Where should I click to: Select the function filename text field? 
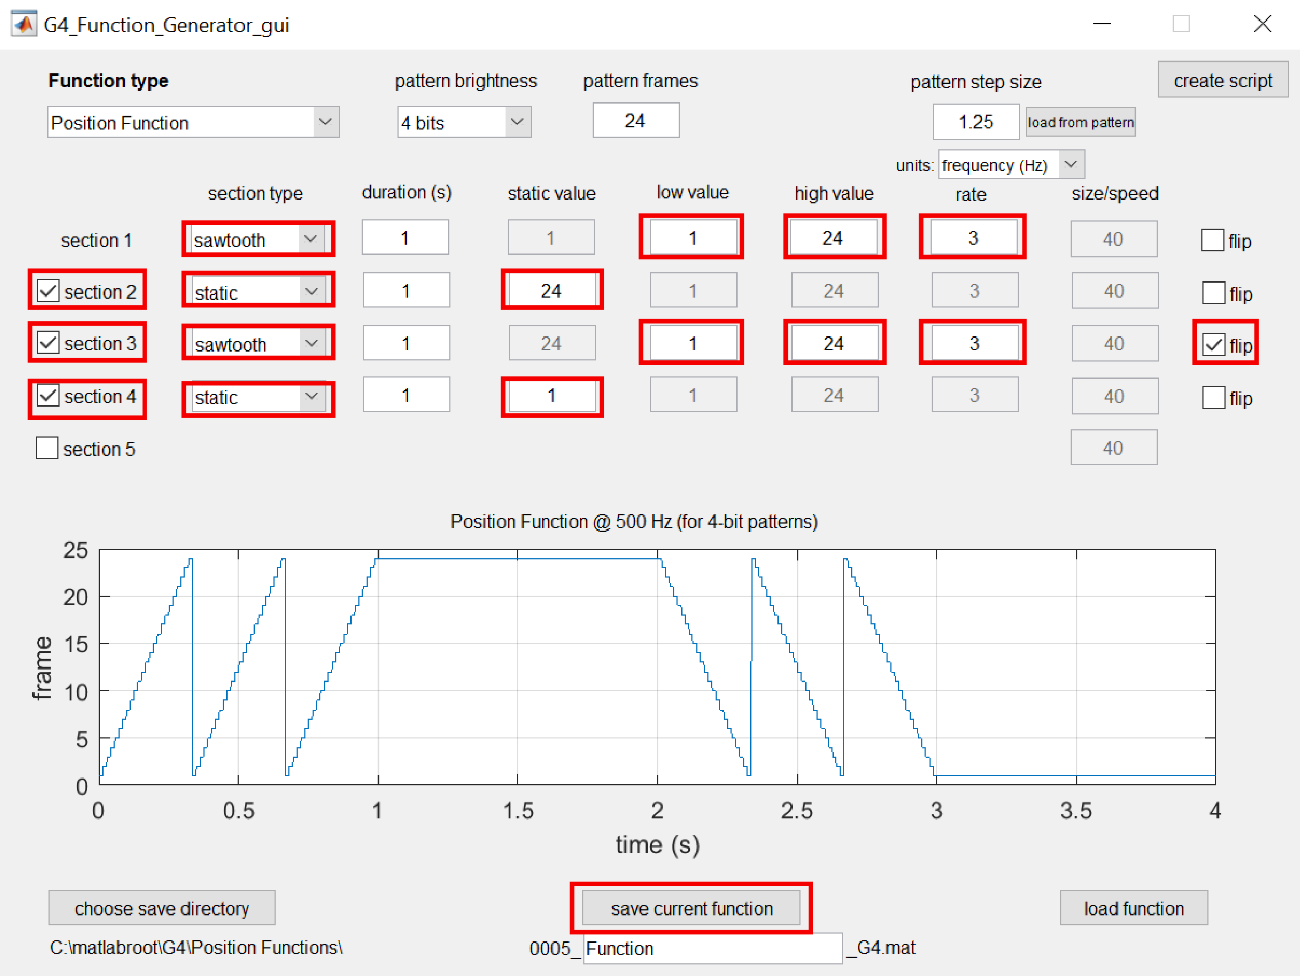pos(712,948)
